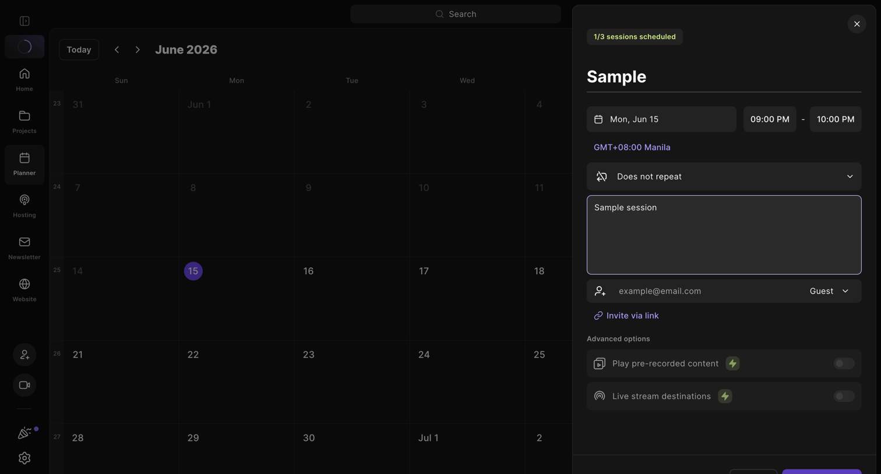Open the Guest role dropdown
The image size is (881, 474).
829,291
